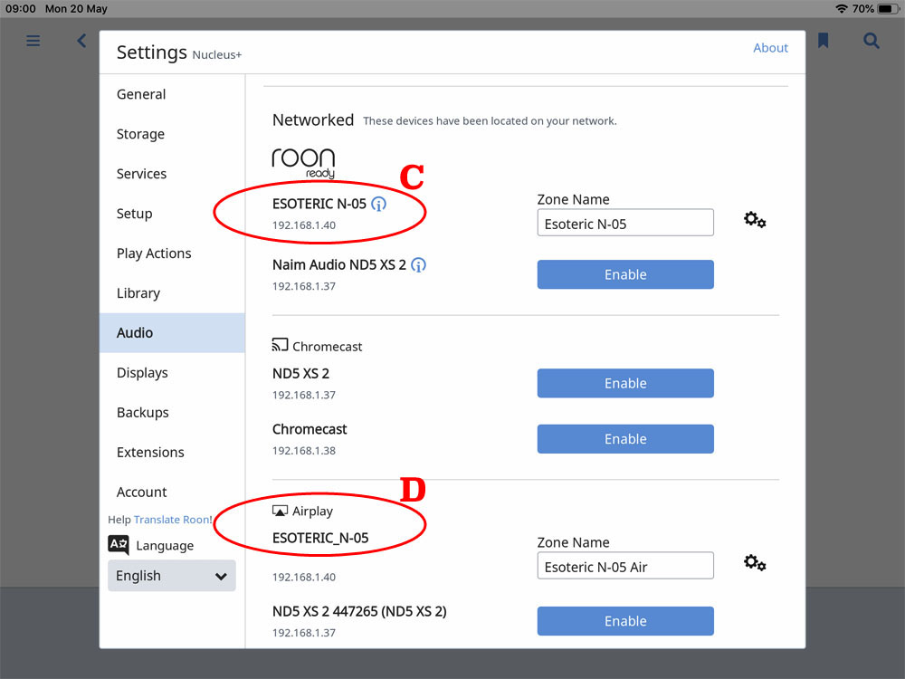The image size is (905, 679).
Task: Tap the back arrow icon
Action: (81, 41)
